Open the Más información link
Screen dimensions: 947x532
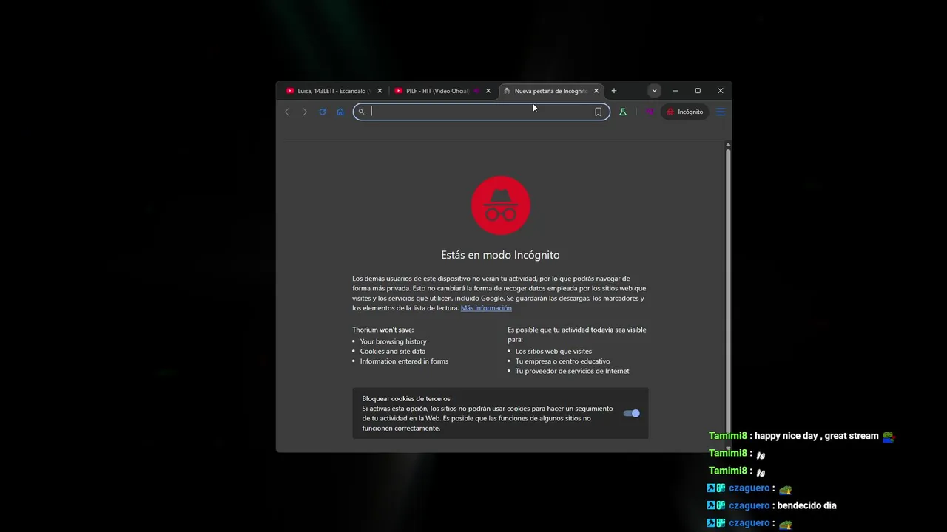tap(486, 308)
